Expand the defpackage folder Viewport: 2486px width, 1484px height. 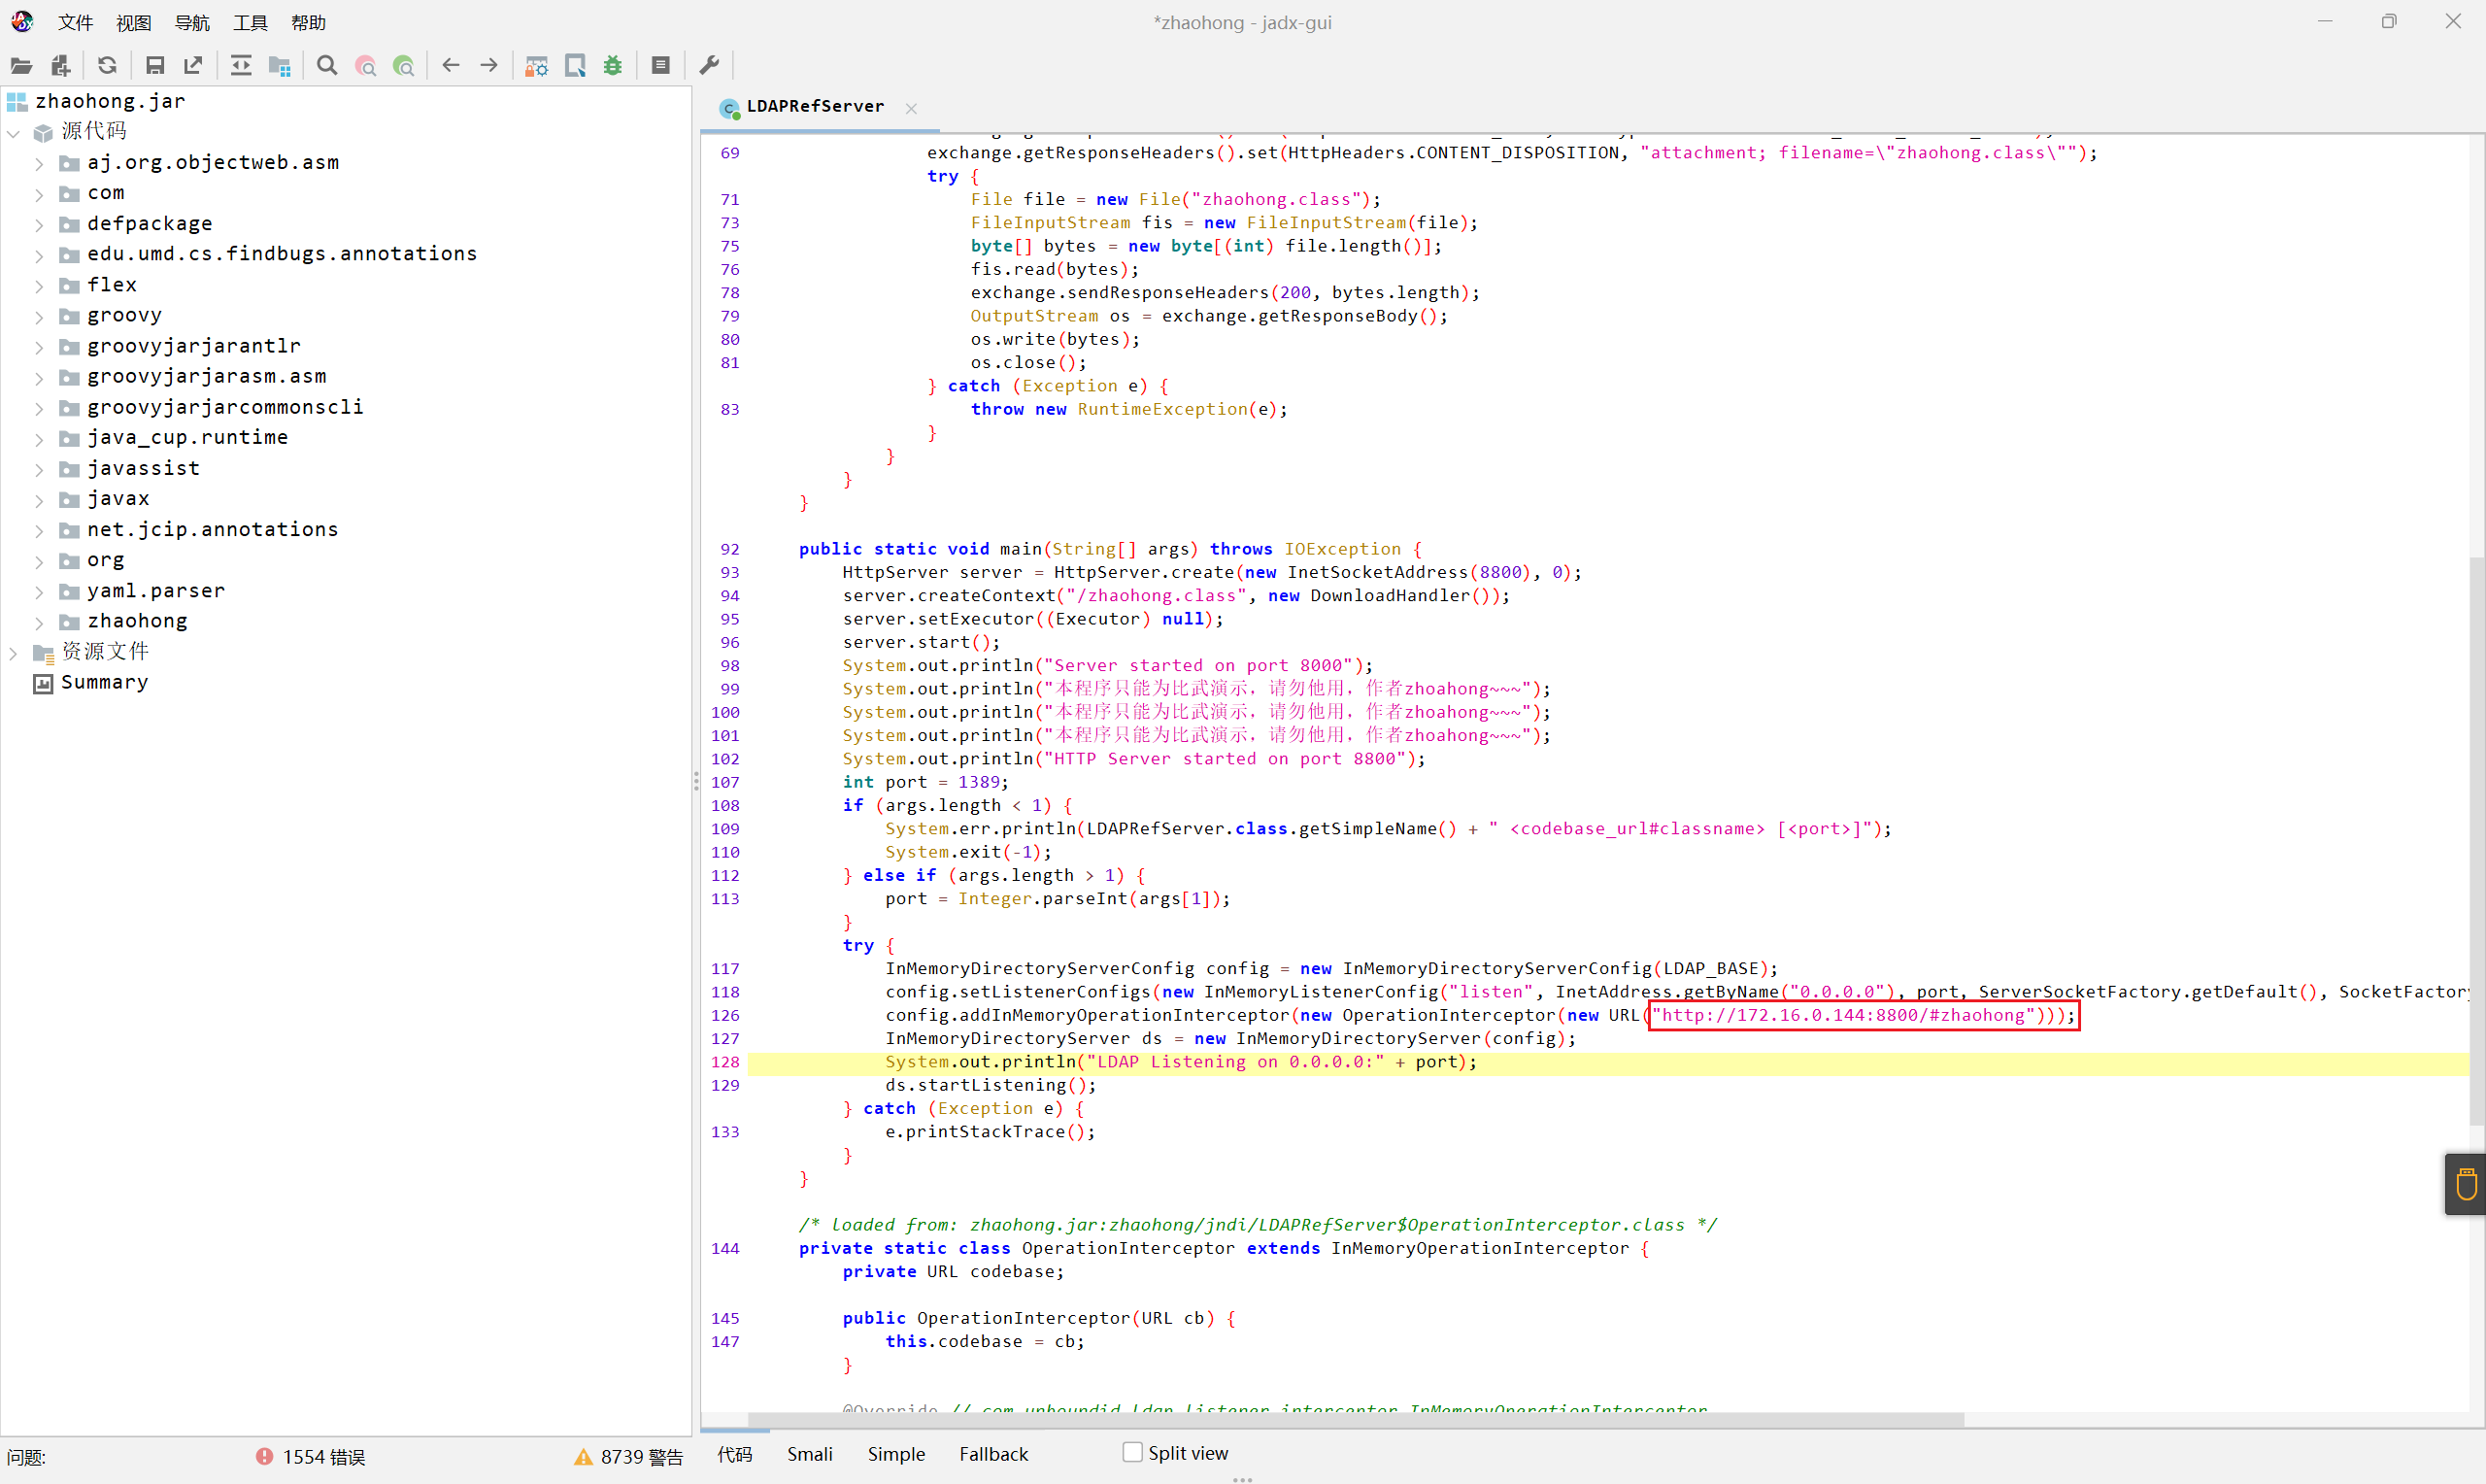[40, 224]
